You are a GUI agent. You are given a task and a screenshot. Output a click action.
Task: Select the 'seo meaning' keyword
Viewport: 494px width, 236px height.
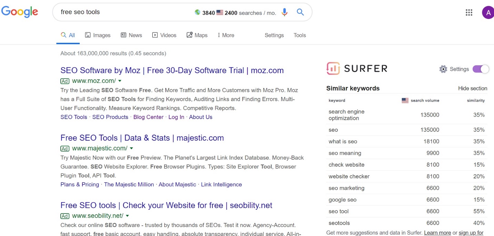[345, 153]
